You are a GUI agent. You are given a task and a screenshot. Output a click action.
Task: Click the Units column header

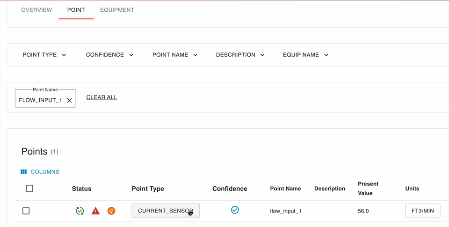[413, 189]
